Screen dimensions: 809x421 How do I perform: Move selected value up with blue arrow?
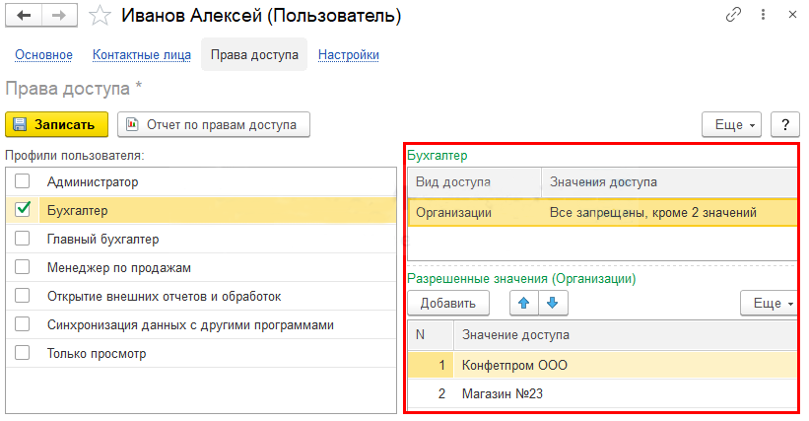(523, 303)
